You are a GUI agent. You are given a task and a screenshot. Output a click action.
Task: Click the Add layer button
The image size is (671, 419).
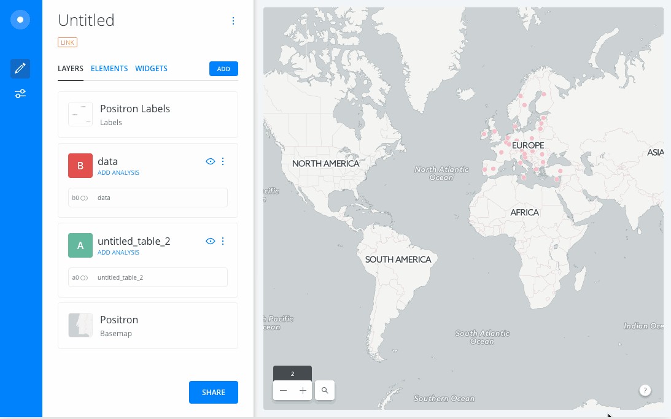pyautogui.click(x=223, y=69)
